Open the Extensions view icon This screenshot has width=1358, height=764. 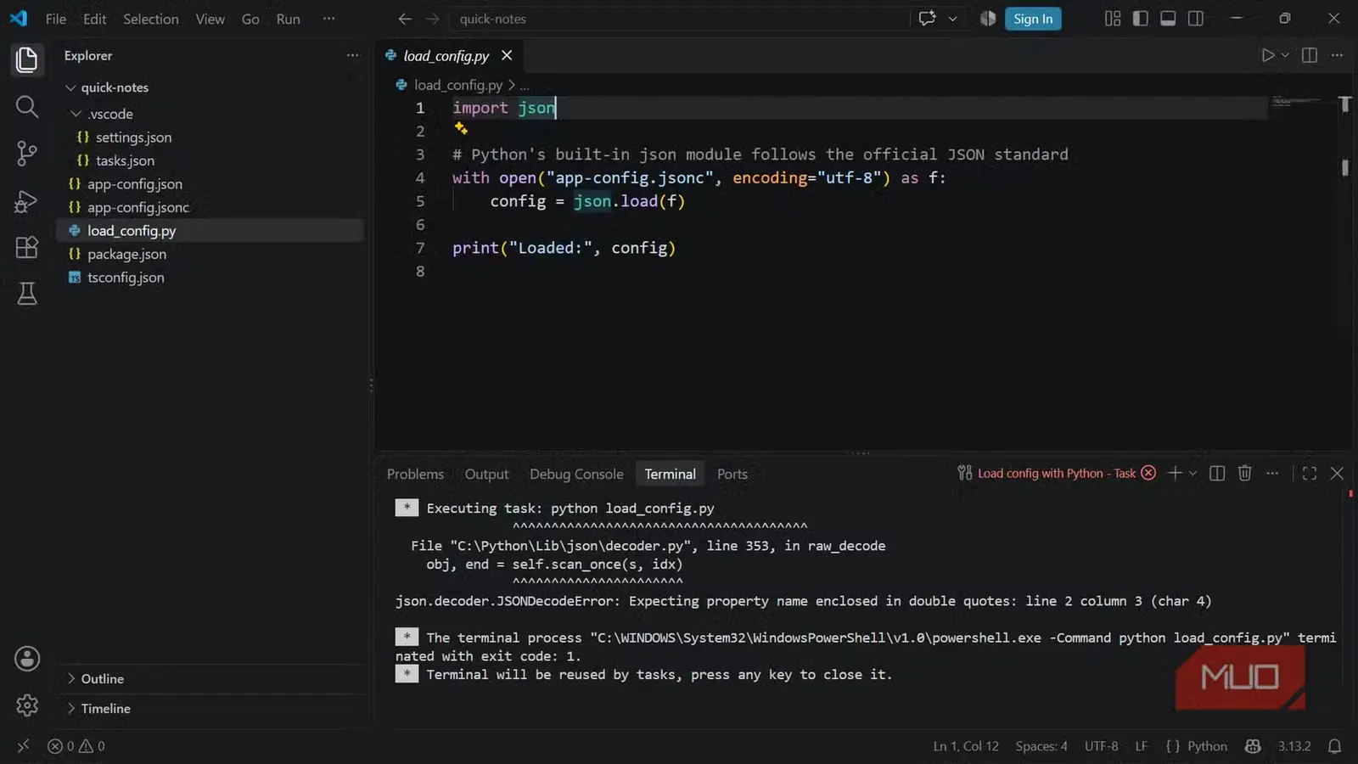(x=27, y=247)
